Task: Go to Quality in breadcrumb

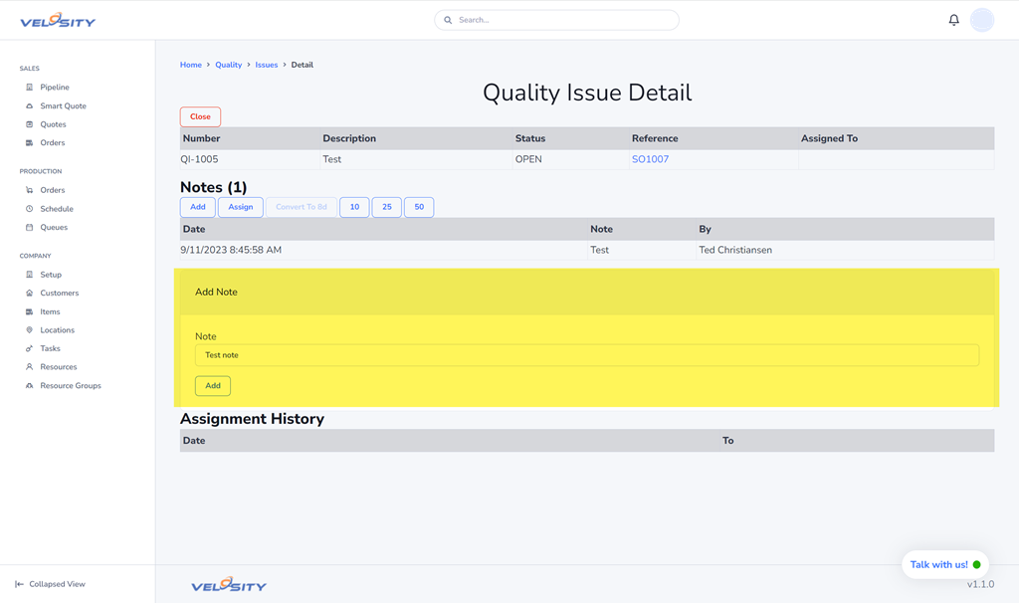Action: click(x=229, y=65)
